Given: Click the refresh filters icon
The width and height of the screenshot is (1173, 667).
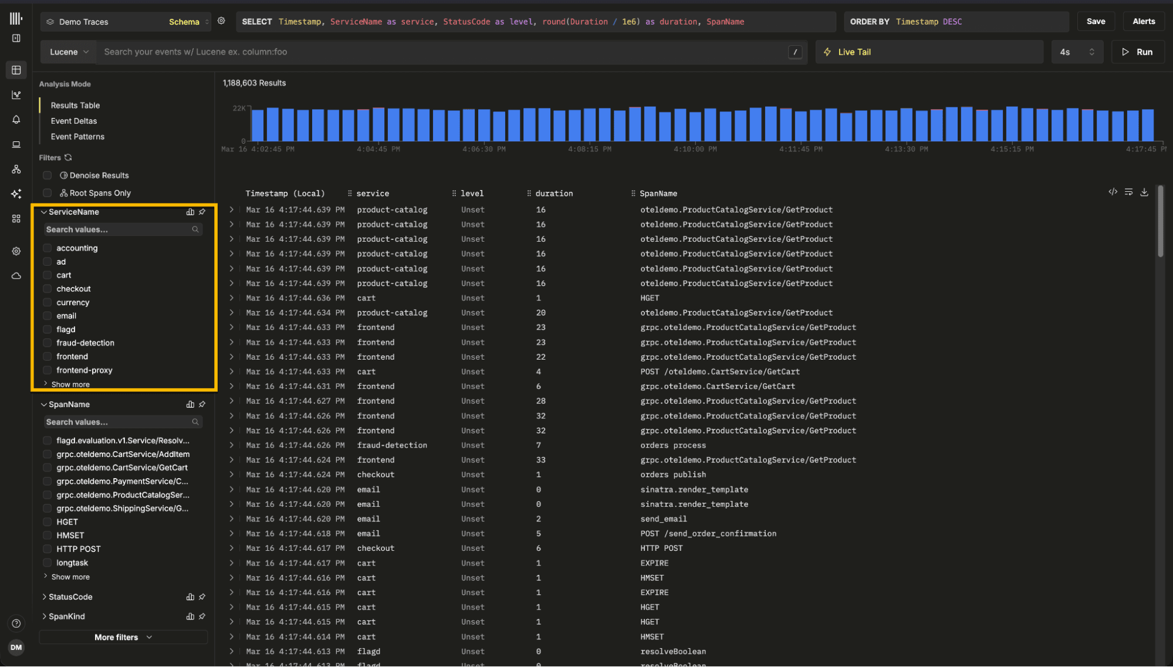Looking at the screenshot, I should pos(68,157).
